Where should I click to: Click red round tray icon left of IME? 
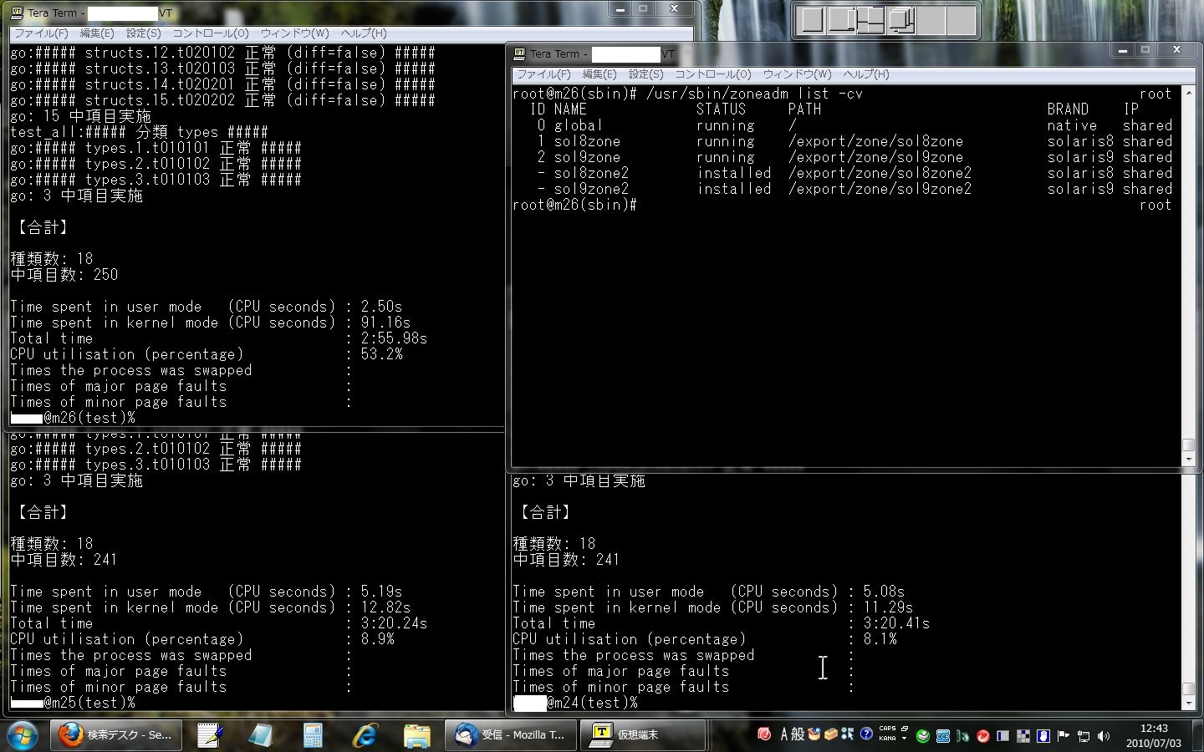click(x=763, y=734)
